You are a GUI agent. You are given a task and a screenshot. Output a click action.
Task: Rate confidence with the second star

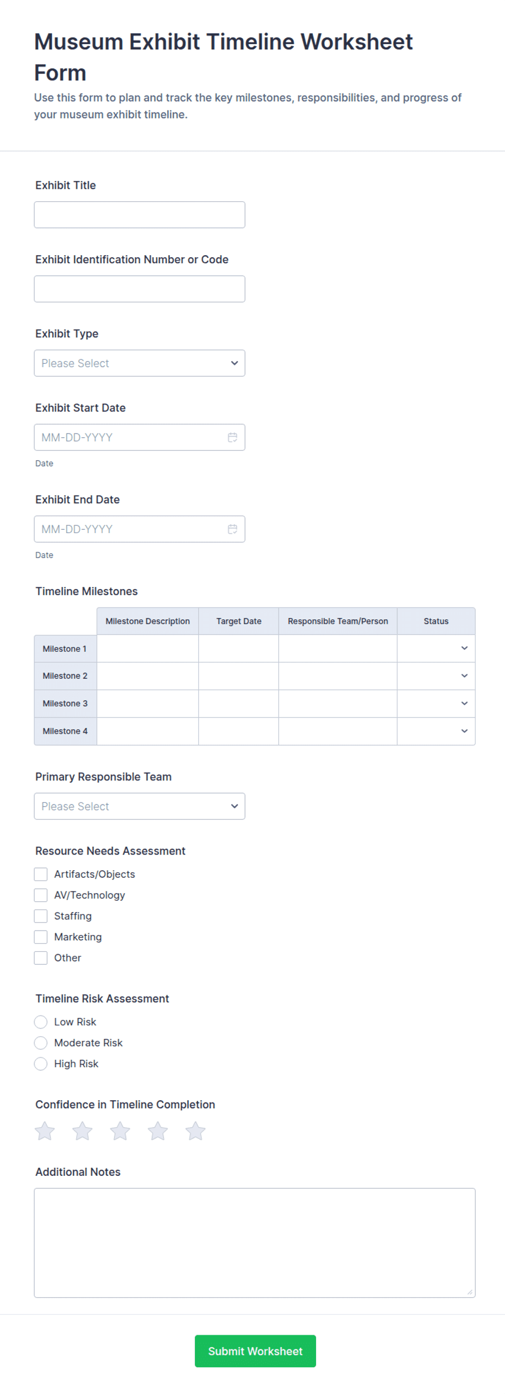(83, 1131)
